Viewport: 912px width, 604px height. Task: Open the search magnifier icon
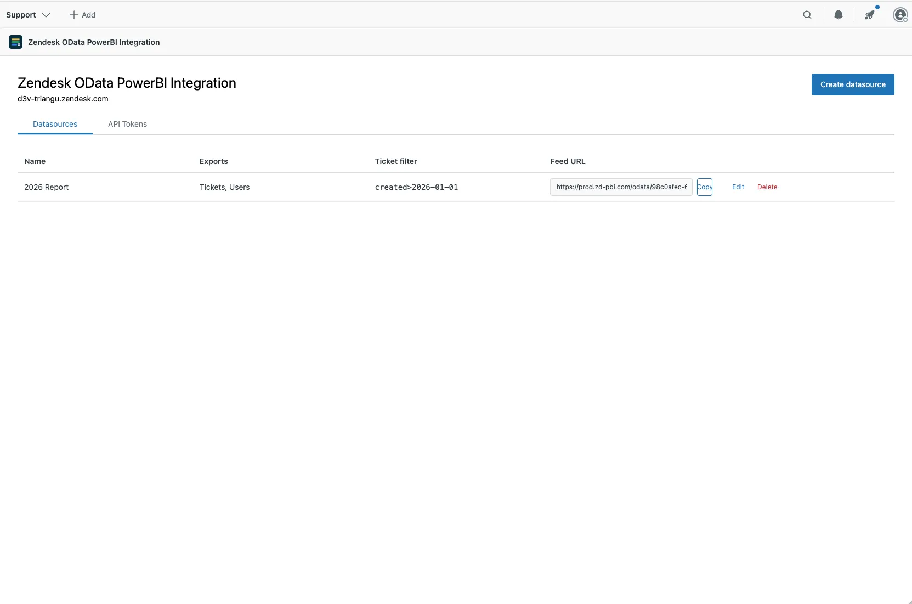[x=807, y=15]
